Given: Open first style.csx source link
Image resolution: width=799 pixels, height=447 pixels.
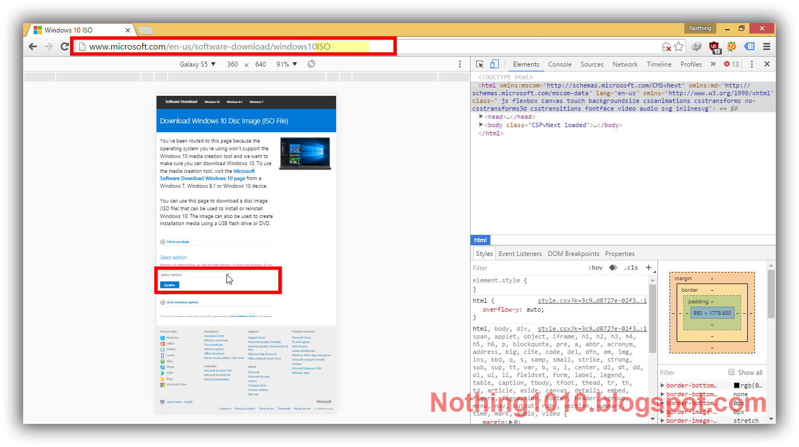Looking at the screenshot, I should (592, 301).
